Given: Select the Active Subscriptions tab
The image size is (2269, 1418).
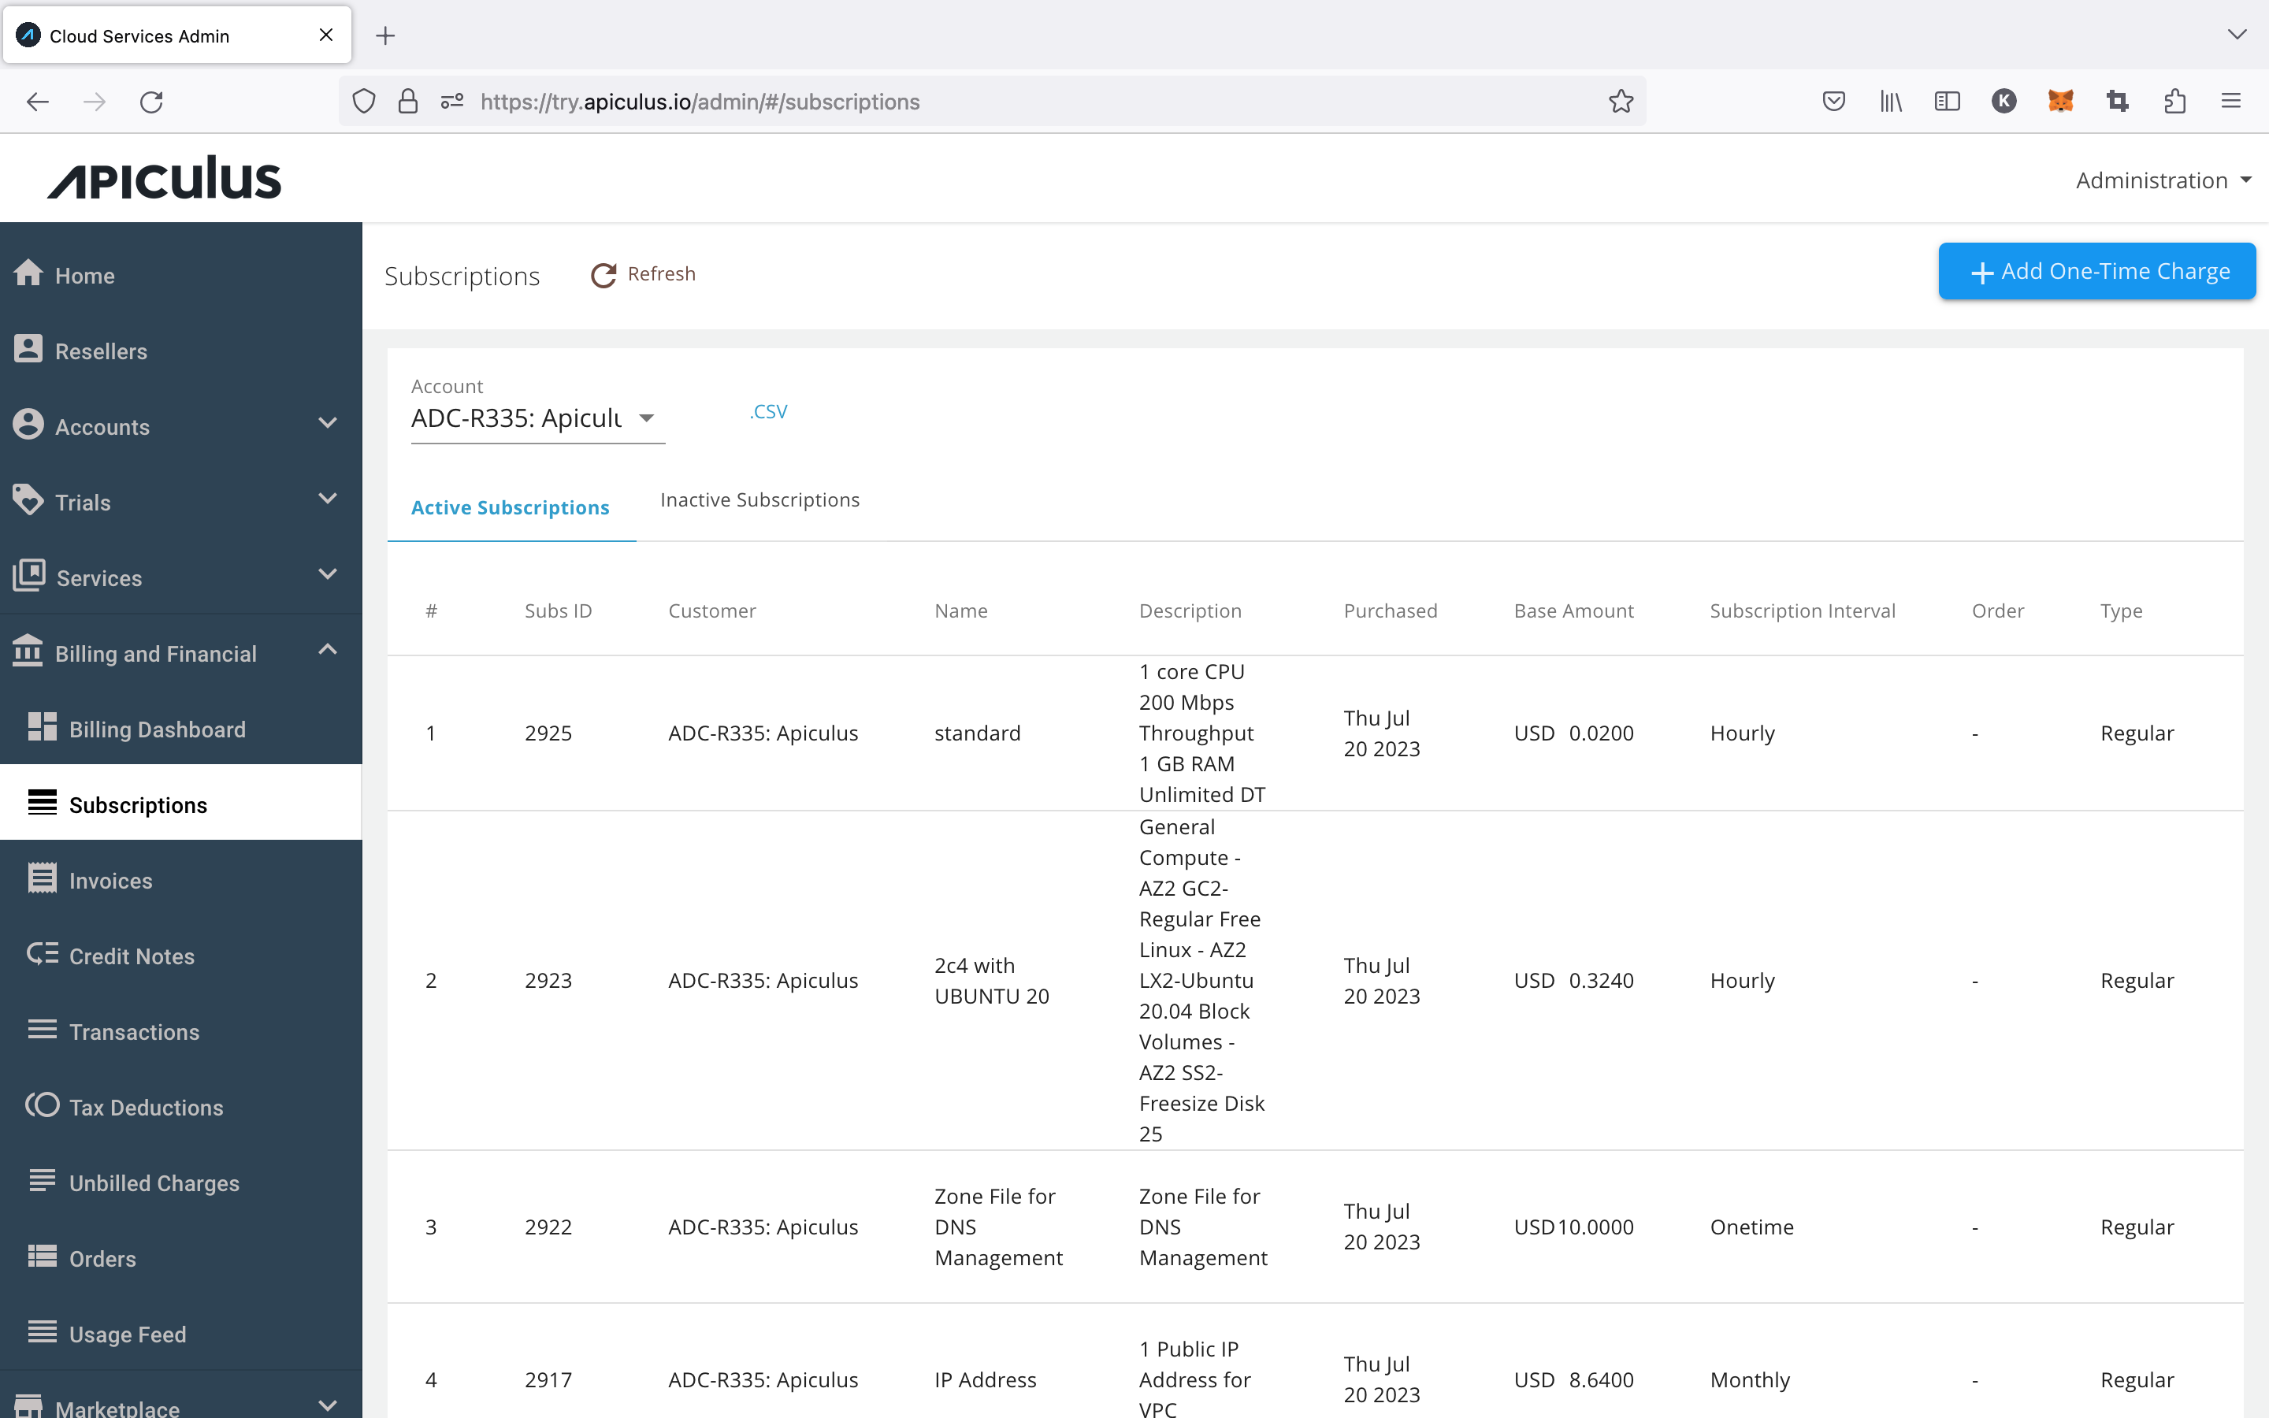Looking at the screenshot, I should click(510, 507).
